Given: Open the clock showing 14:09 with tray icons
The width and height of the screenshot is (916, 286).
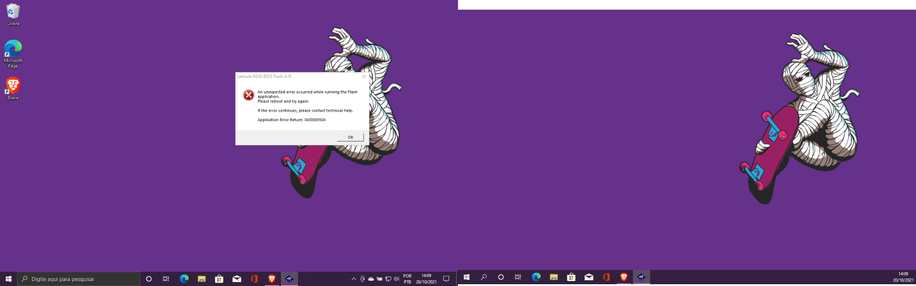Looking at the screenshot, I should click(x=426, y=279).
